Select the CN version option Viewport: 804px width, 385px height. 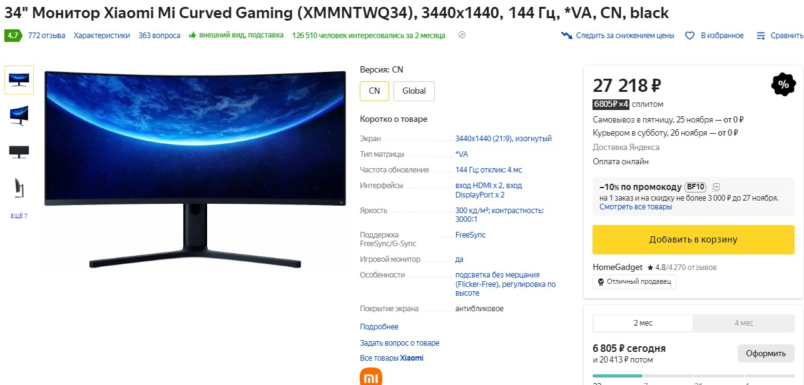374,91
